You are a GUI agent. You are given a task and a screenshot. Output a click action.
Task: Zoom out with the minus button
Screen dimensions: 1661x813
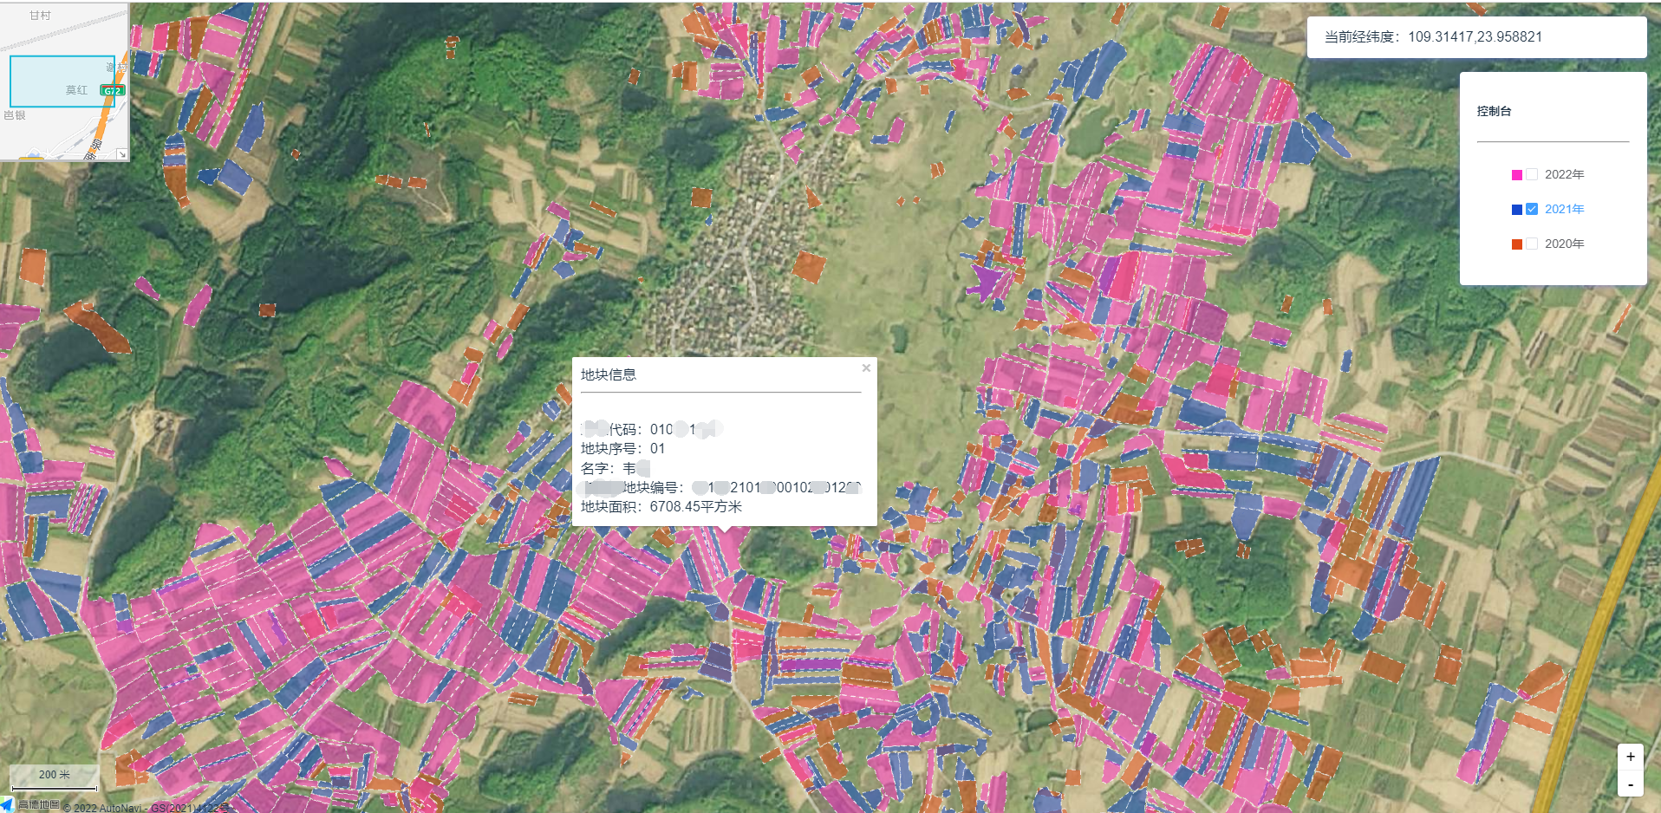click(1630, 784)
